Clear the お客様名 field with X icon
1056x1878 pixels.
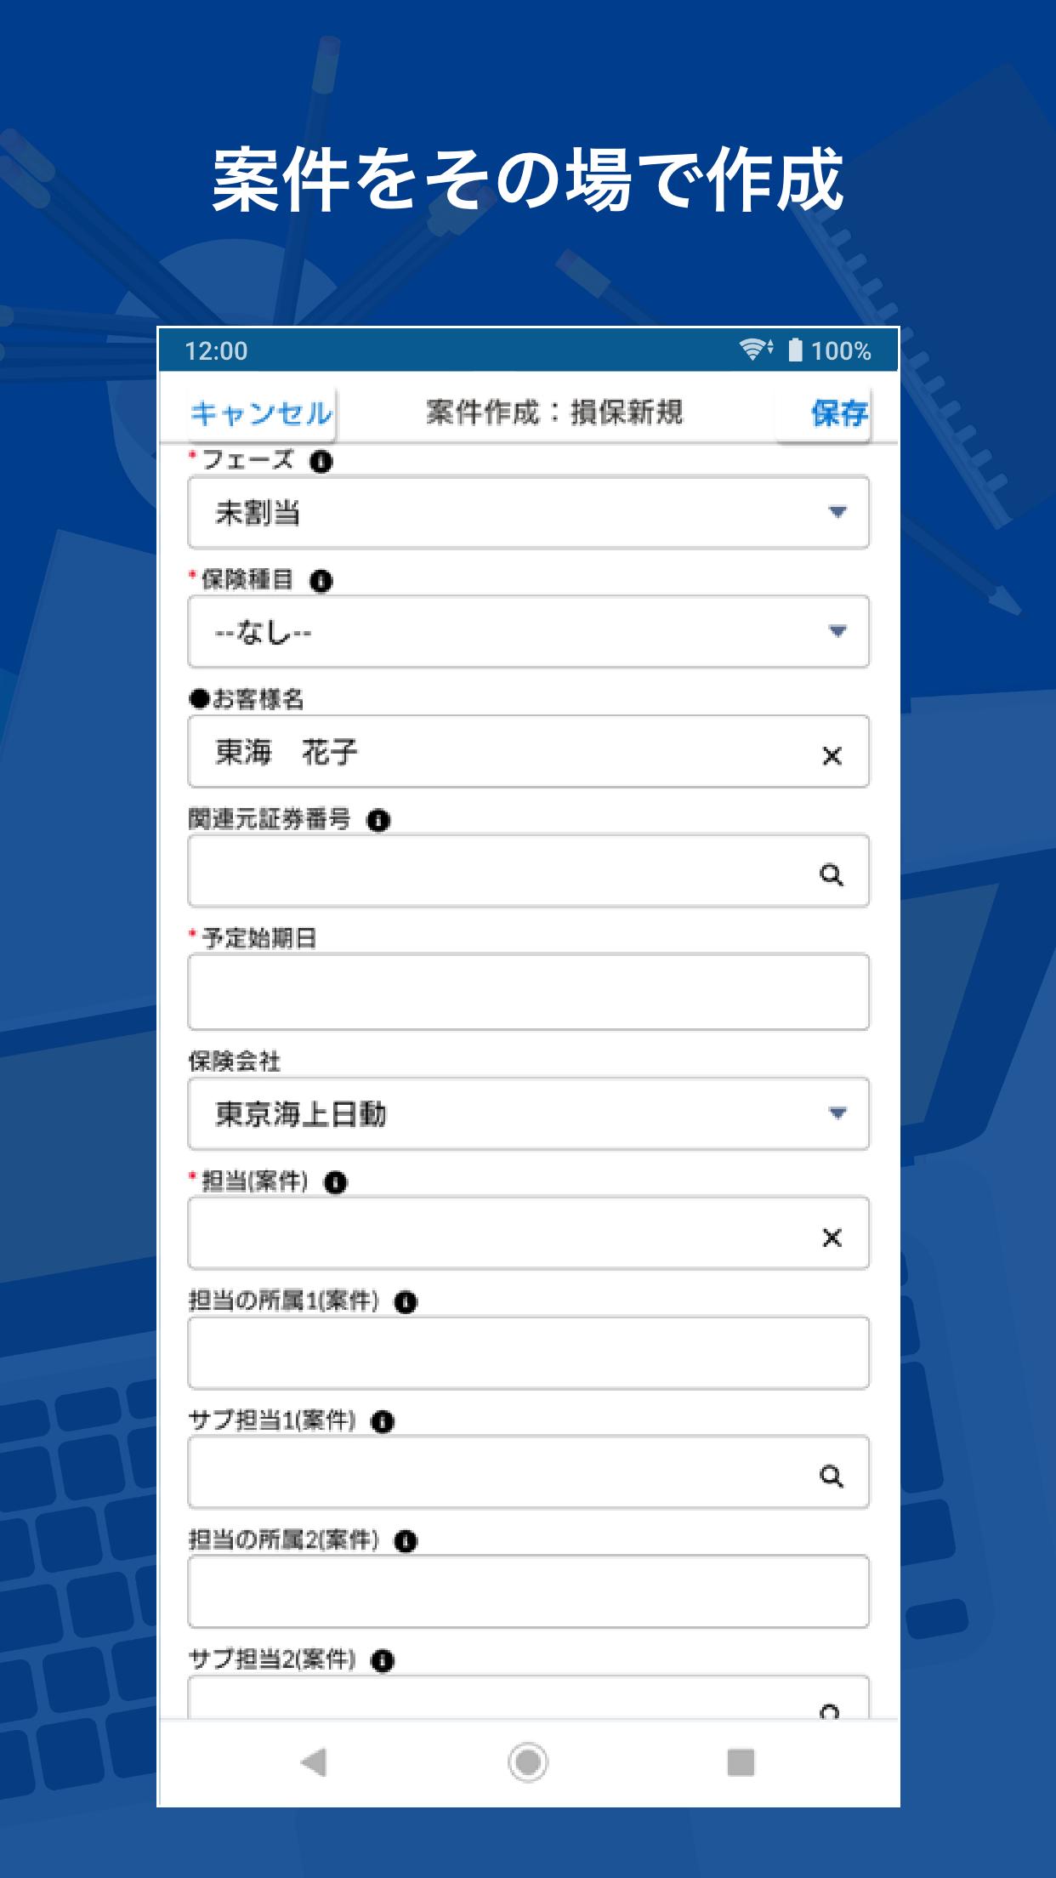pyautogui.click(x=832, y=755)
